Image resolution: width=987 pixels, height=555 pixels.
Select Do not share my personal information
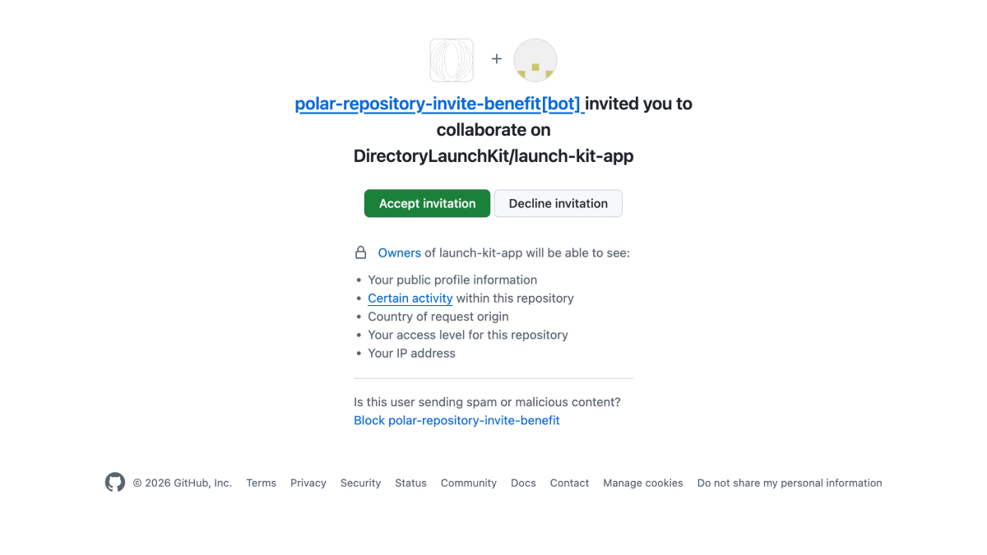(x=789, y=483)
